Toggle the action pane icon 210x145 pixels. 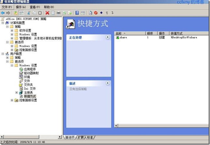pos(83,13)
